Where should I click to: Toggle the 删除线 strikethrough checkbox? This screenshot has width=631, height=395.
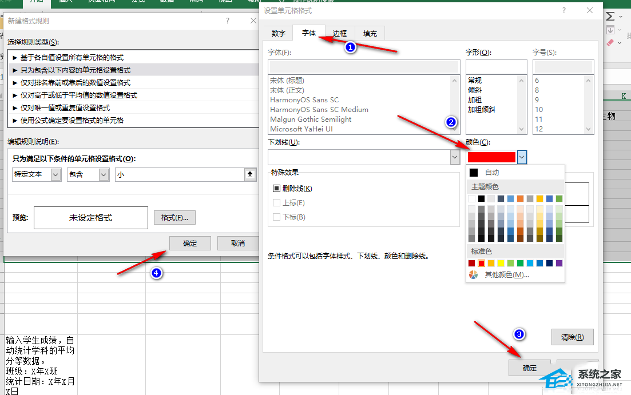tap(277, 189)
